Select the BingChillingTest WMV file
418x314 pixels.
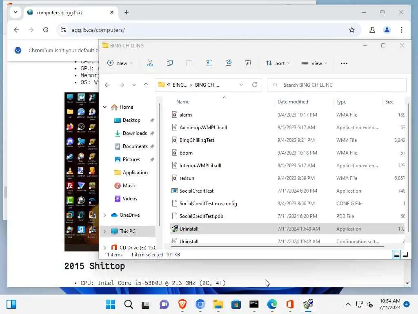coord(287,140)
